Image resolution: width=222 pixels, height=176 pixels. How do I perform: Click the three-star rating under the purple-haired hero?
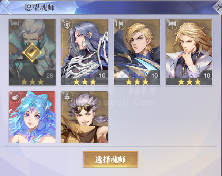[84, 82]
